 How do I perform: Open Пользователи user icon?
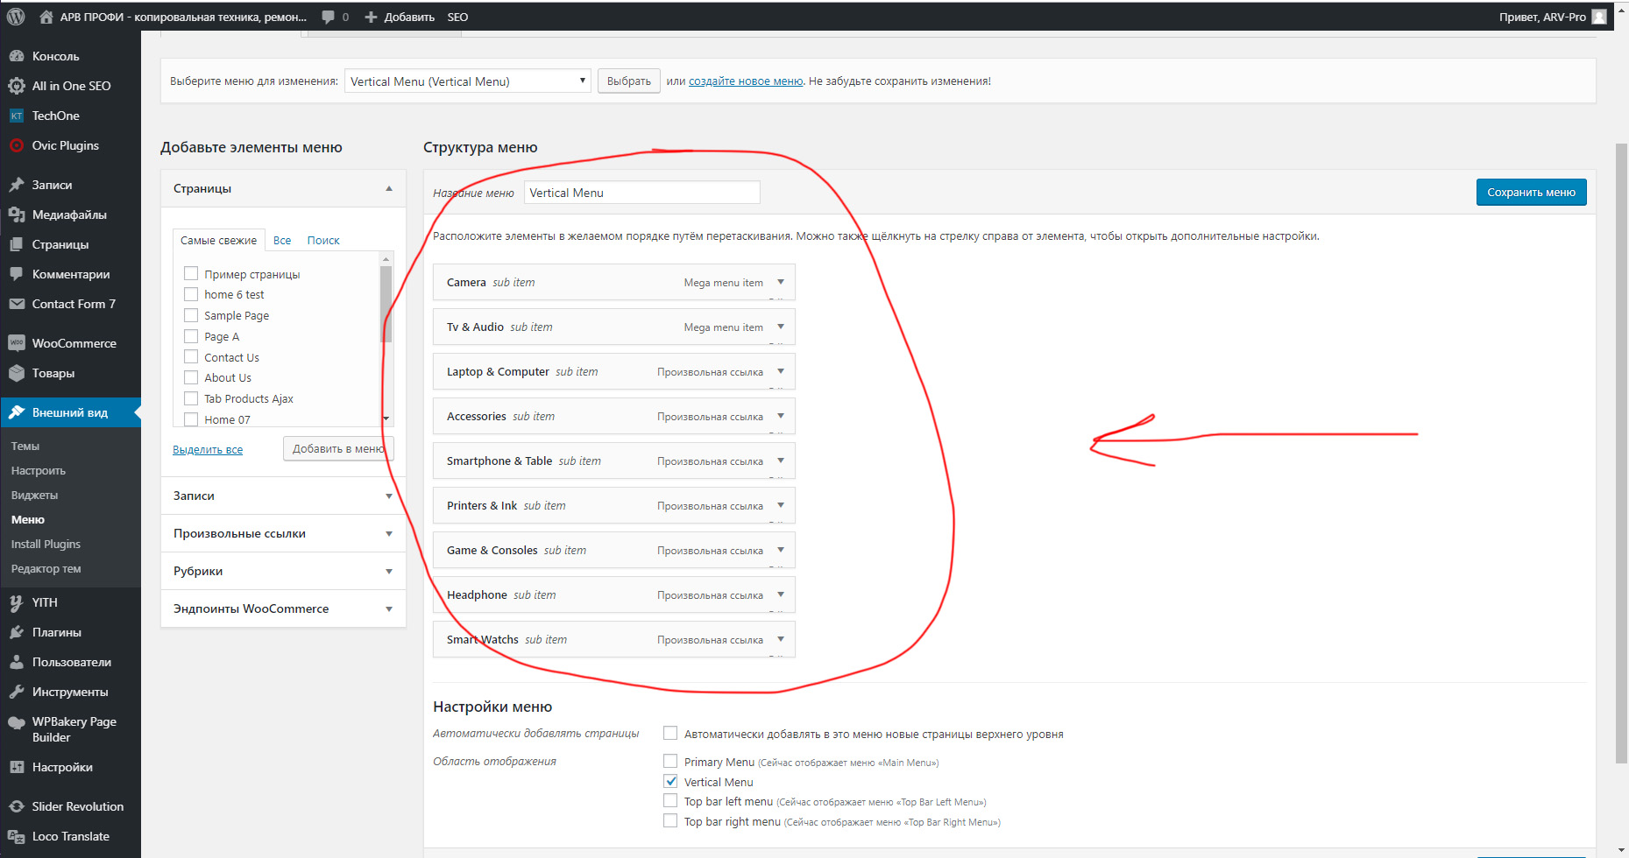coord(17,662)
